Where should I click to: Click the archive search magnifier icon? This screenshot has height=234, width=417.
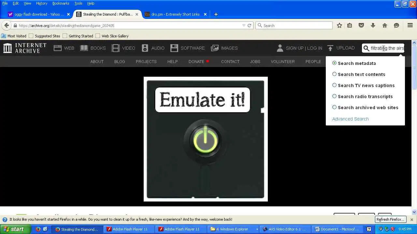(x=366, y=48)
